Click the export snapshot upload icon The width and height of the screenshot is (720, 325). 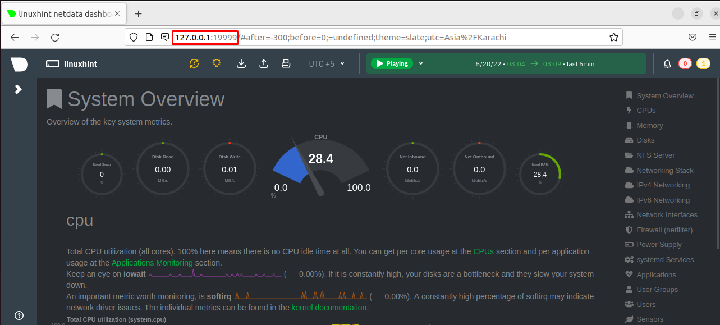[264, 63]
